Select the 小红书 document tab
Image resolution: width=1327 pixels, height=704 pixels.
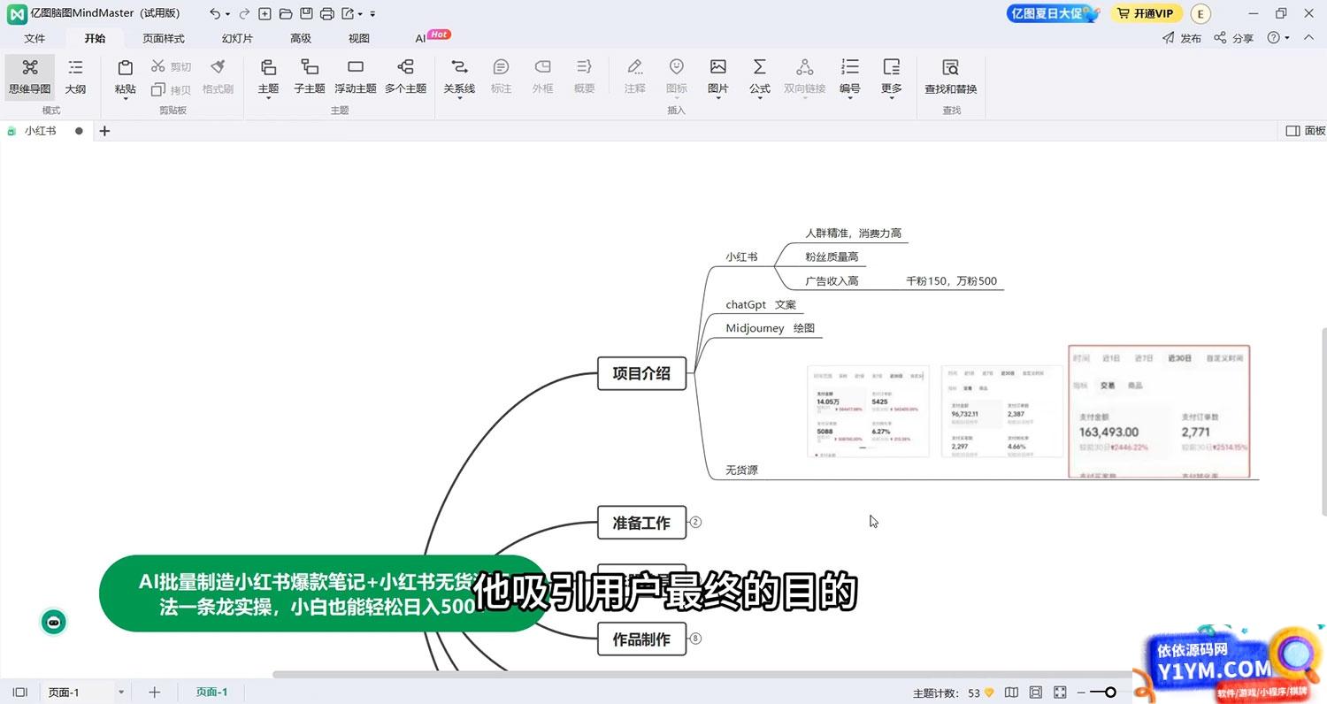pos(40,131)
